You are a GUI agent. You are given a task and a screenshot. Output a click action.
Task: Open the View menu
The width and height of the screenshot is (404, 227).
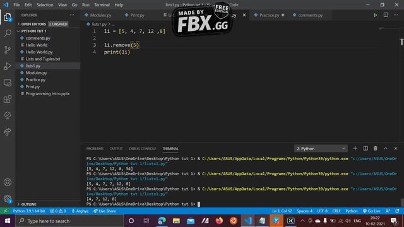(62, 5)
